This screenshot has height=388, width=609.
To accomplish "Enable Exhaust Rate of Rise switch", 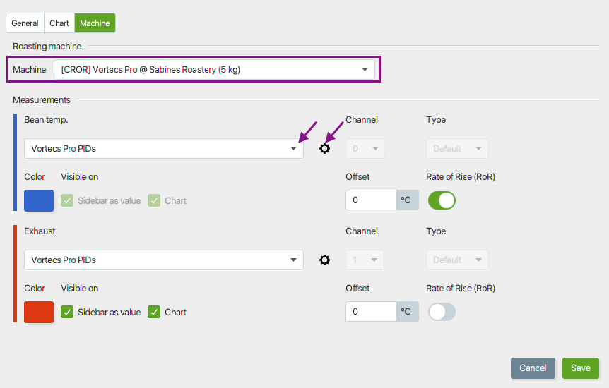I will coord(442,312).
